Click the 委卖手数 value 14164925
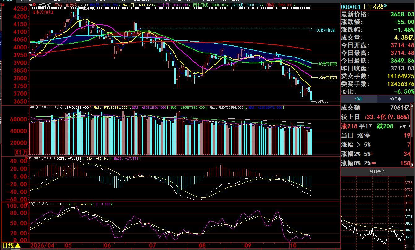 400,76
